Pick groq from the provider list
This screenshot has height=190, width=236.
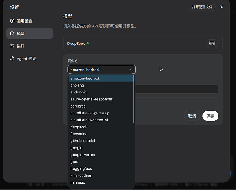(x=101, y=161)
